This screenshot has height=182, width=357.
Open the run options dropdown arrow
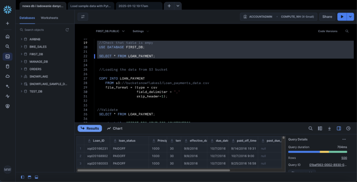tap(350, 17)
